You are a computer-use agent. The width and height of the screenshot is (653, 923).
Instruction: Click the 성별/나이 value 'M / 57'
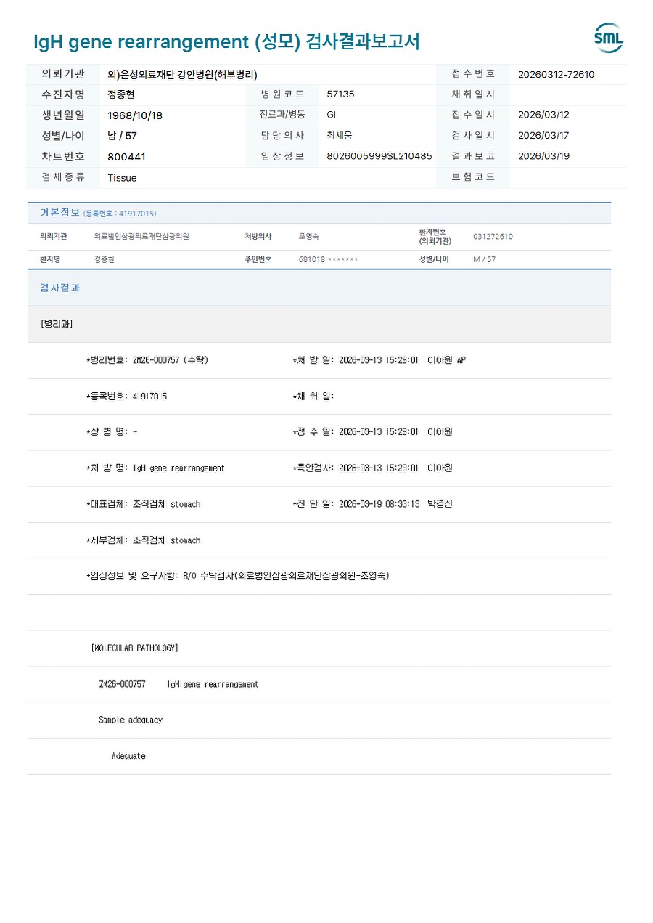pyautogui.click(x=484, y=259)
